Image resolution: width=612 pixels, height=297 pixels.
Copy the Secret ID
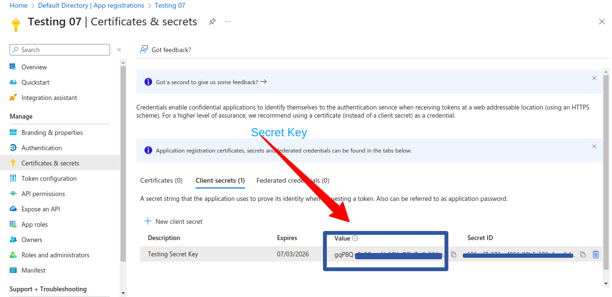tap(582, 254)
